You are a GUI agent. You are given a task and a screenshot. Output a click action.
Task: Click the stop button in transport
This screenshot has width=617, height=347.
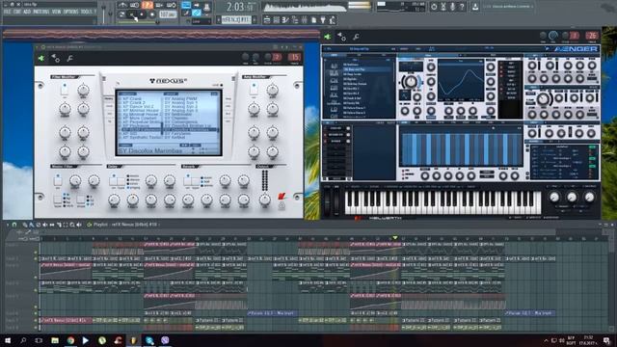(143, 15)
